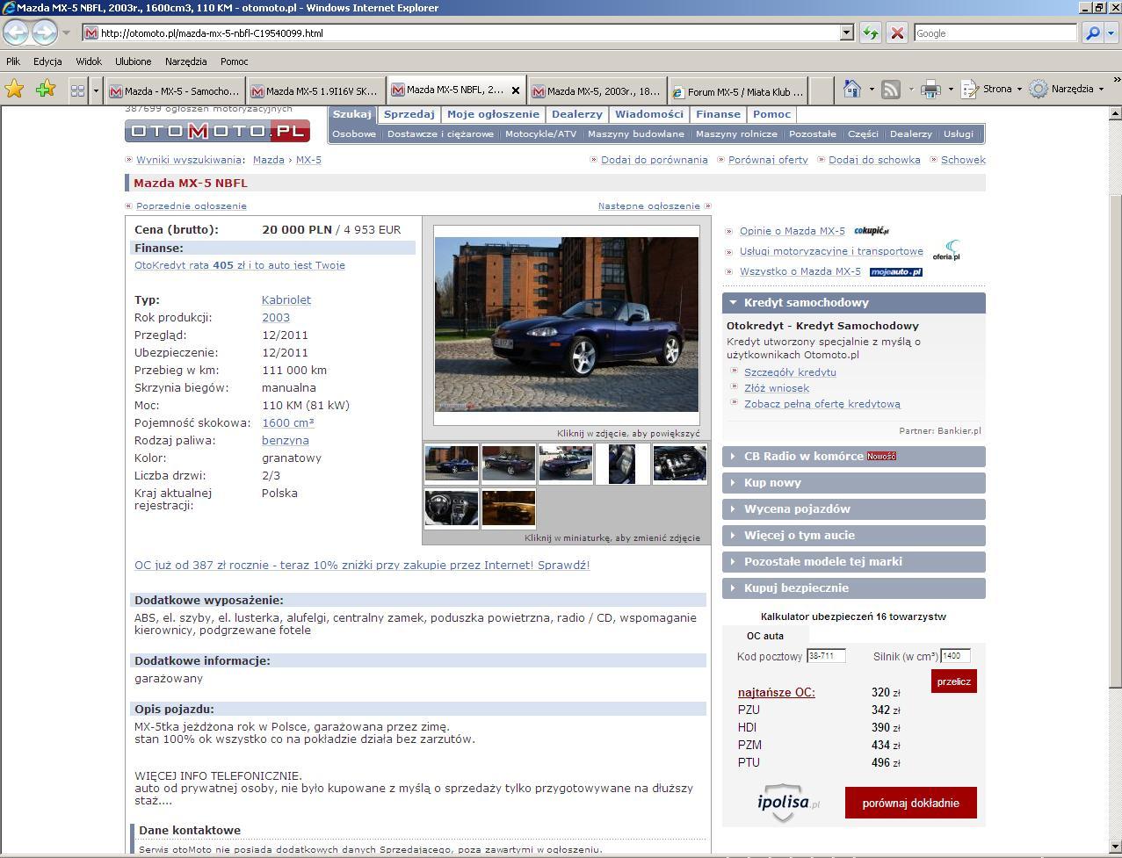Collapse the Kredyt samochodowy section
This screenshot has height=858, width=1122.
click(854, 302)
